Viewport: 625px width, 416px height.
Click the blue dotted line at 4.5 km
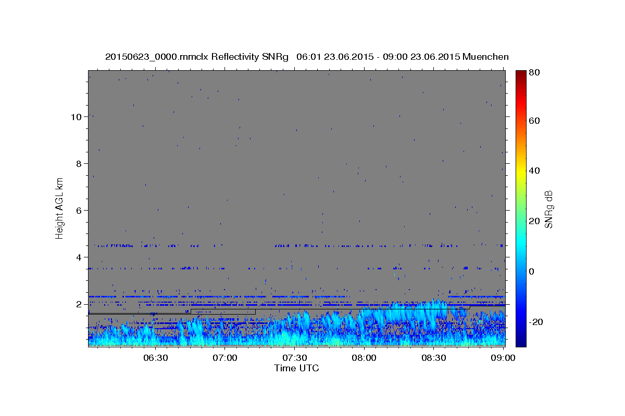(x=296, y=245)
